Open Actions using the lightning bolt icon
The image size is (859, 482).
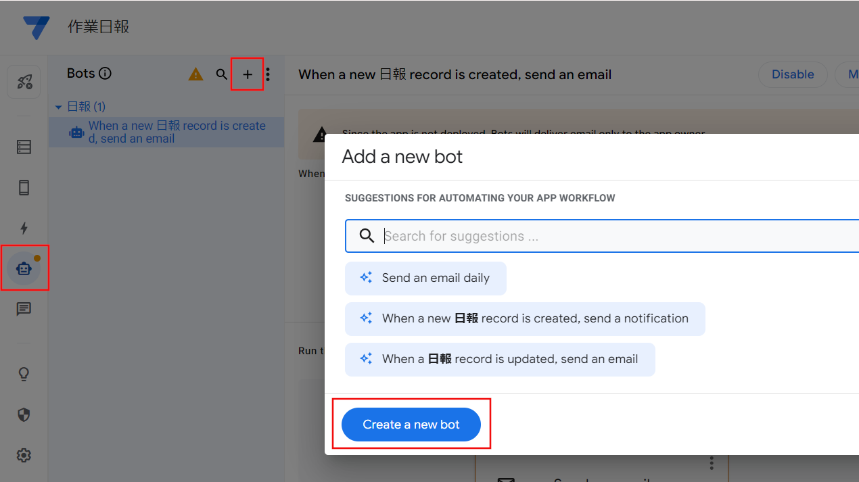coord(24,228)
